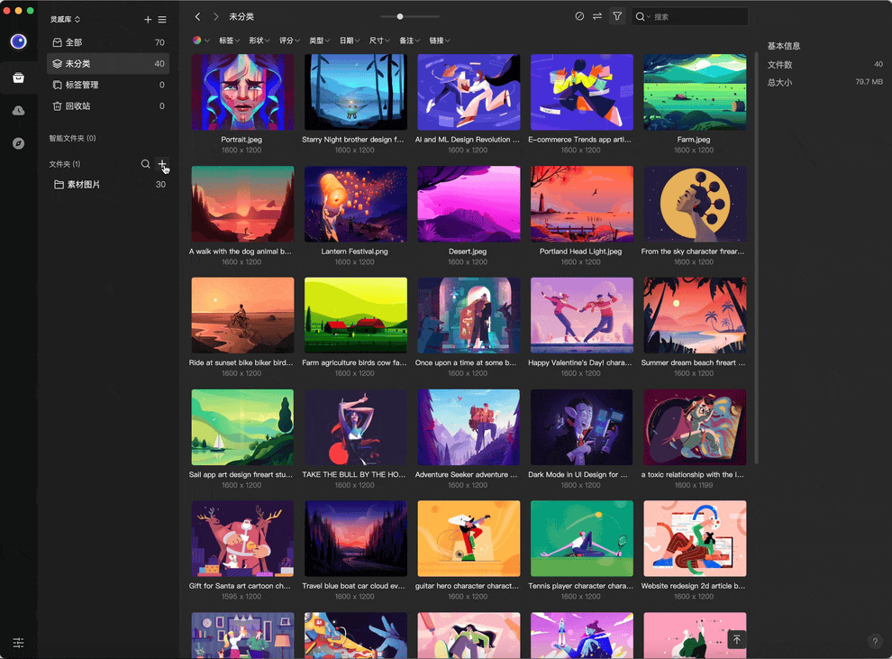Open the color filter dropdown
Viewport: 892px width, 659px height.
click(201, 41)
